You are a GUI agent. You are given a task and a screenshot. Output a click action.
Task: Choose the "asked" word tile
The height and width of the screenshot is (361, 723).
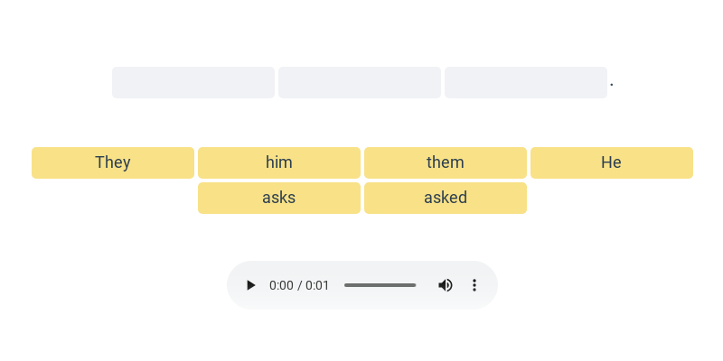[x=446, y=198]
